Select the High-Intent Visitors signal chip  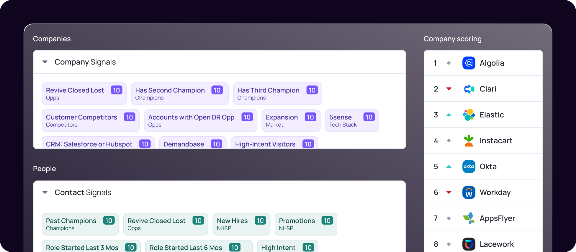point(274,143)
